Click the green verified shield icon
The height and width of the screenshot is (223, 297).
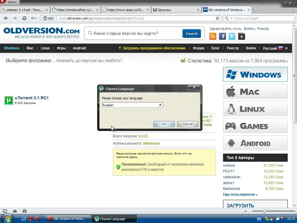[x=118, y=167]
